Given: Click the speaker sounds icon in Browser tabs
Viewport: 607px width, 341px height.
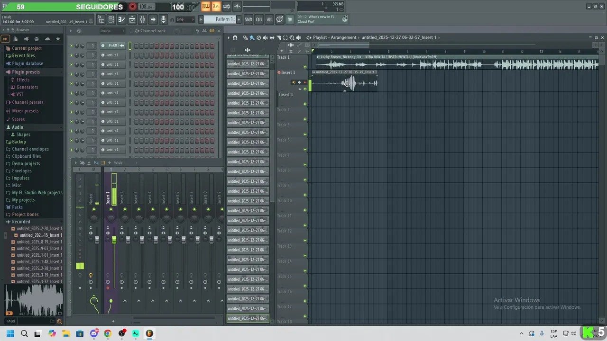Looking at the screenshot, I should tap(26, 39).
